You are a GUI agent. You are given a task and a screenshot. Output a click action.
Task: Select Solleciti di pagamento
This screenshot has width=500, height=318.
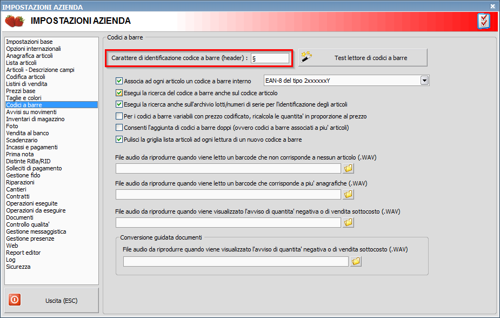(34, 168)
